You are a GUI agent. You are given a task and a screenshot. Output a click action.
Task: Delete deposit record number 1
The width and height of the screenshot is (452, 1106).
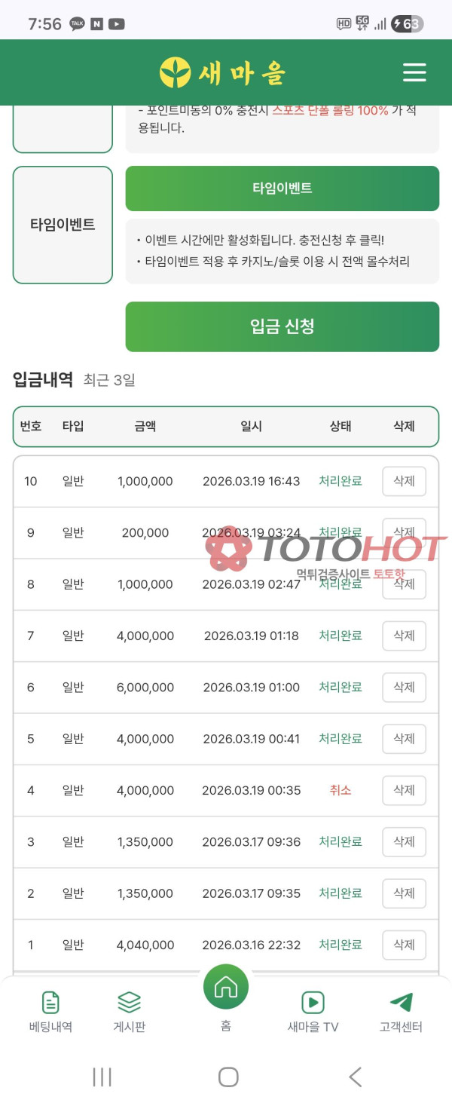(404, 945)
